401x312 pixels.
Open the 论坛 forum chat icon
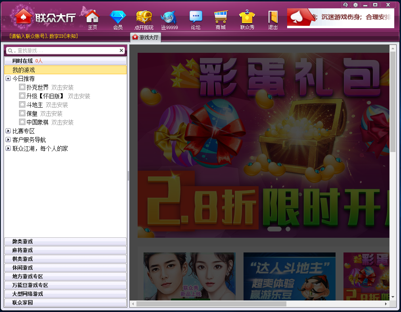(x=196, y=17)
